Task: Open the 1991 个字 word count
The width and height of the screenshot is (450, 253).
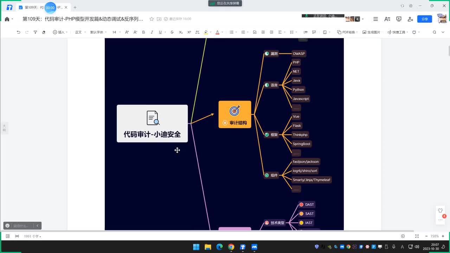Action: (x=32, y=236)
